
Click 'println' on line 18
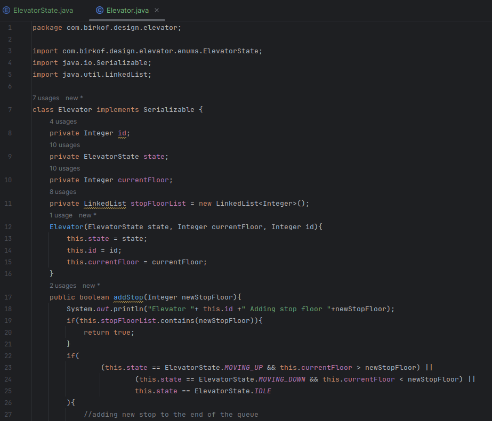pos(128,309)
